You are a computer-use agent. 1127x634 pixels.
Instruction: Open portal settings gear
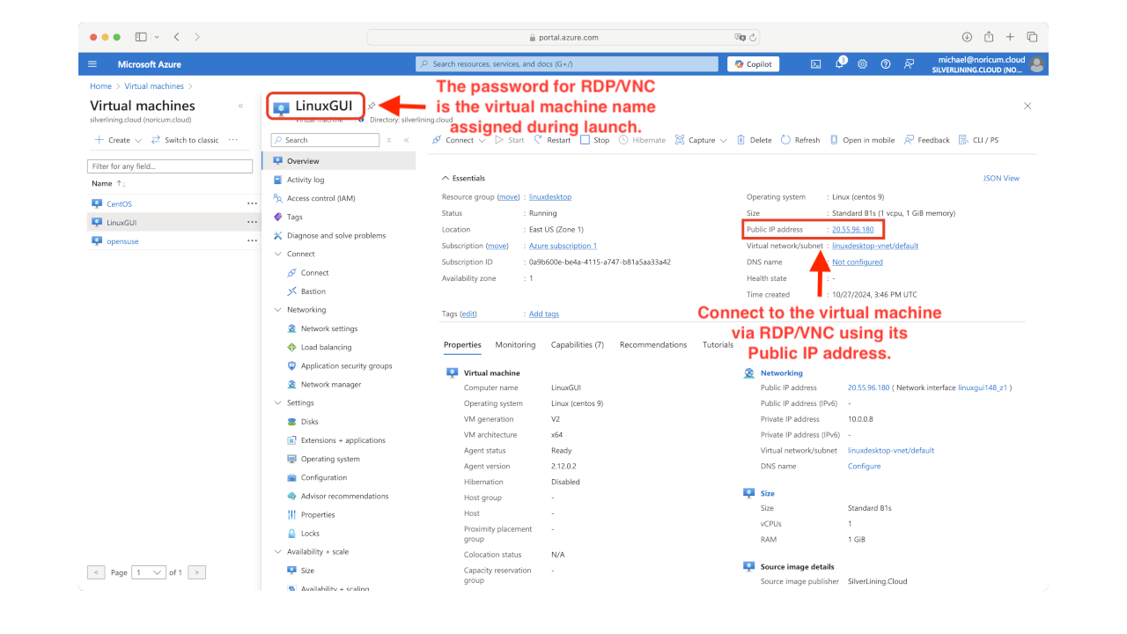[x=863, y=64]
